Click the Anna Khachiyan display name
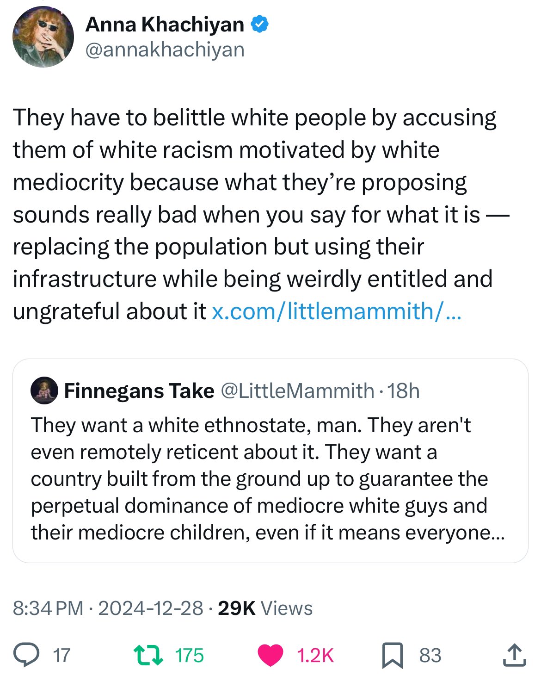 (x=165, y=25)
